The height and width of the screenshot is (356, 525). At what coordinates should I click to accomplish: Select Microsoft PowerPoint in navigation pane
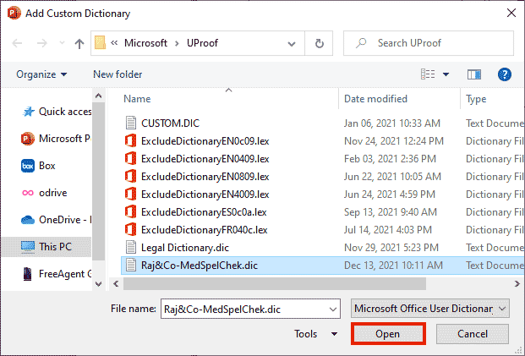tap(57, 139)
